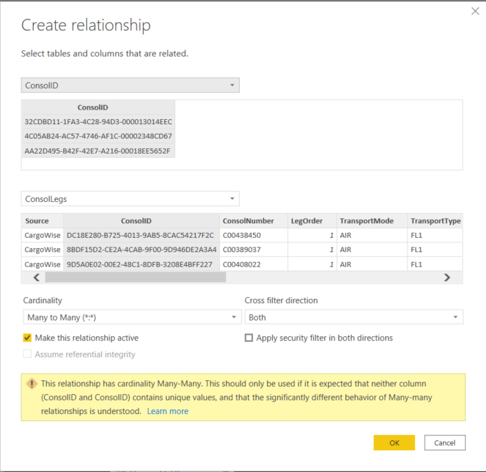Click AIR cell in row C00389037

tap(372, 249)
